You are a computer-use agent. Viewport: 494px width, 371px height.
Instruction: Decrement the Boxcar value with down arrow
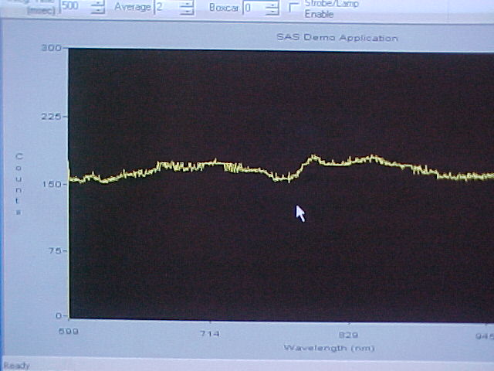pos(271,12)
